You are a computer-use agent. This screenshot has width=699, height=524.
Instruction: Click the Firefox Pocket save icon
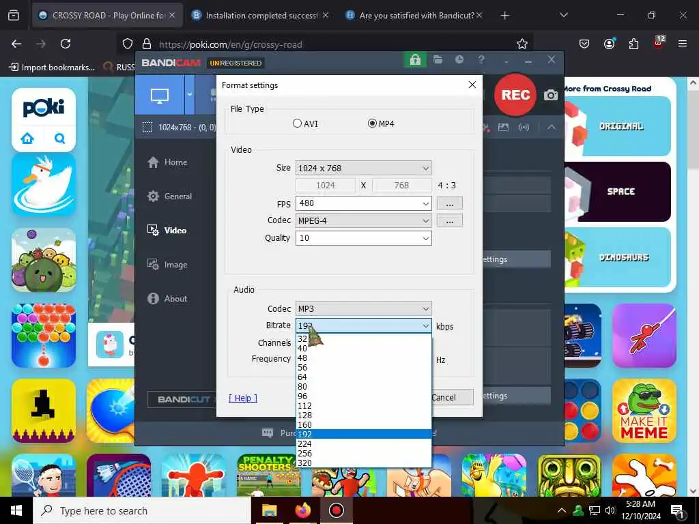point(584,44)
